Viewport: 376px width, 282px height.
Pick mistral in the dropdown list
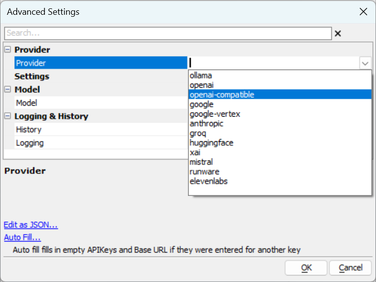pos(280,162)
